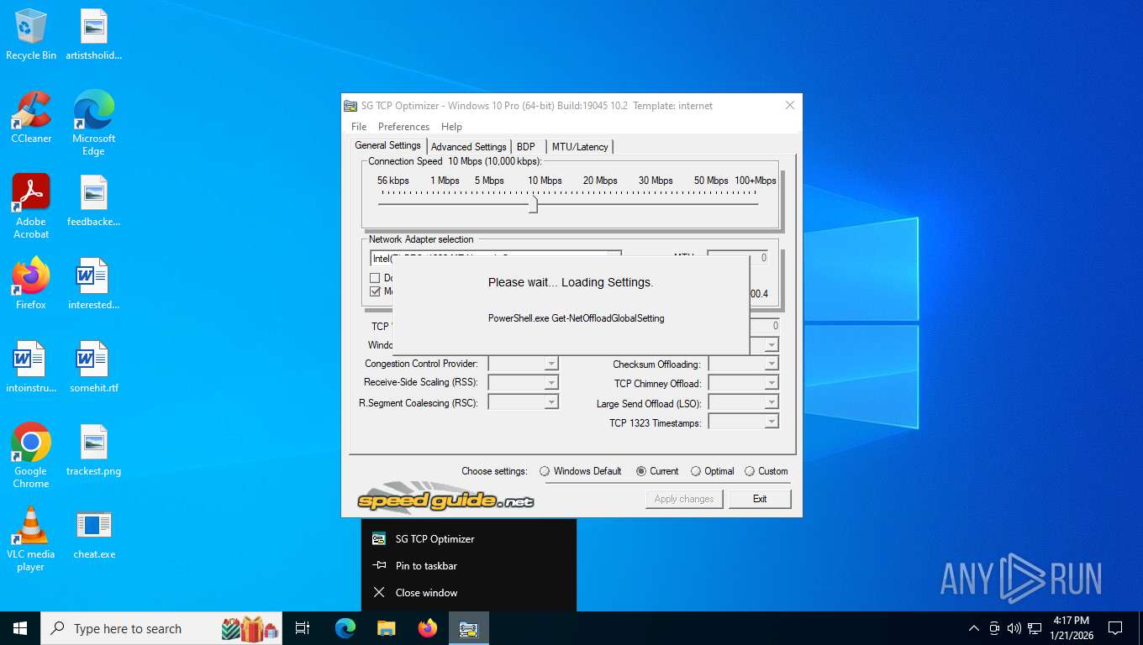Open the Help menu

[451, 127]
